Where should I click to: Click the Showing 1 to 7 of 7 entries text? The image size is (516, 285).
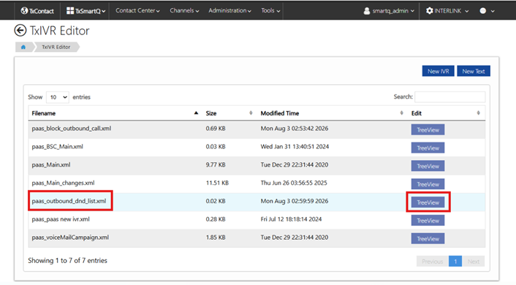pyautogui.click(x=67, y=260)
